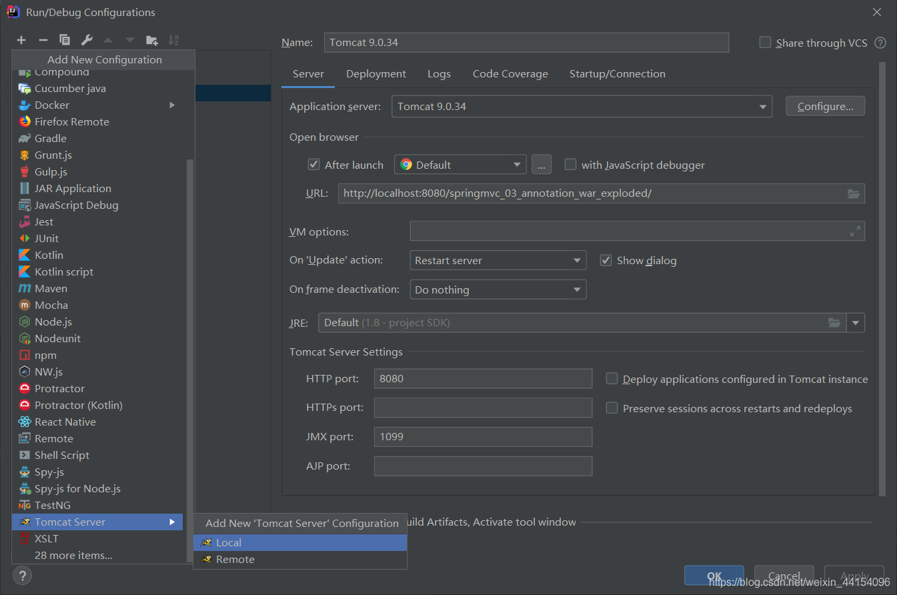Toggle Share through VCS checkbox
This screenshot has width=897, height=595.
pyautogui.click(x=765, y=42)
